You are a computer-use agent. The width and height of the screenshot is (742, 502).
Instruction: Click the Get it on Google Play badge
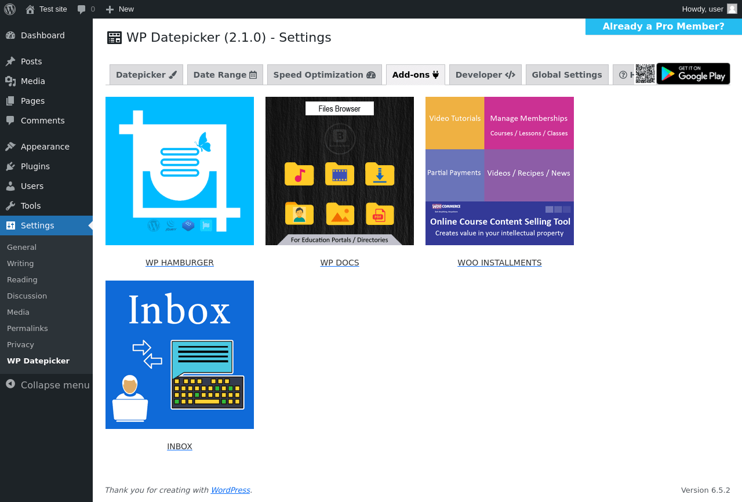pos(693,74)
